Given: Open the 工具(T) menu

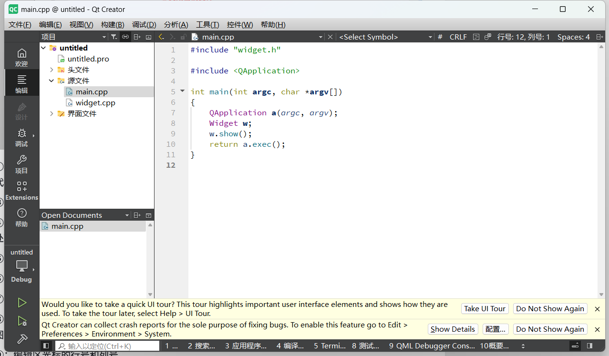Looking at the screenshot, I should (207, 25).
